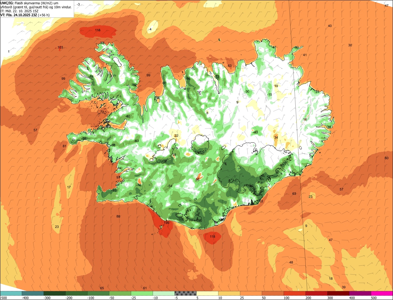
Task: Click the dark orange 50 to 100 legend swatch
Action: coord(272,293)
